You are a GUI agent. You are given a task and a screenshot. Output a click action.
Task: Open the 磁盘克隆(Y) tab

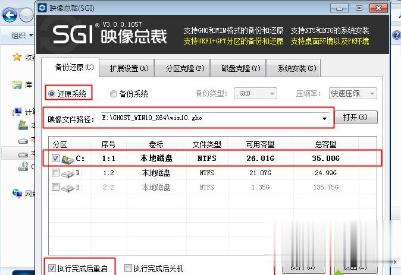[238, 68]
